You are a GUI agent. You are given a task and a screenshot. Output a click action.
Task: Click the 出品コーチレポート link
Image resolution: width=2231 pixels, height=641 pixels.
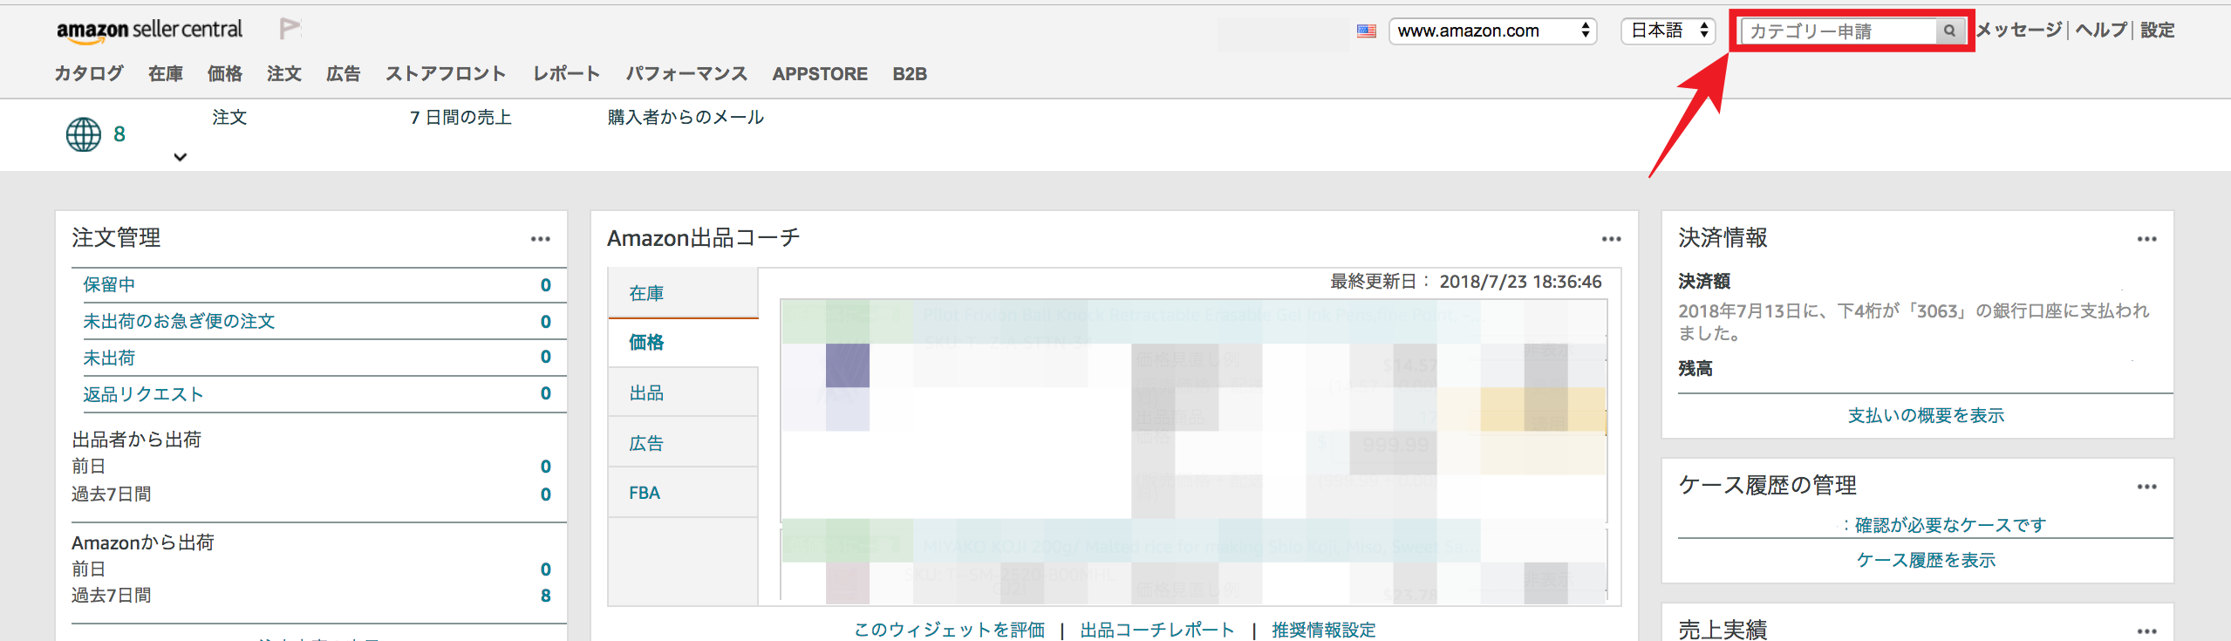pos(1157,630)
